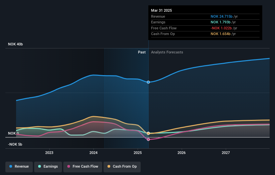
Task: Click the 2023 x-axis label
Action: (49, 153)
